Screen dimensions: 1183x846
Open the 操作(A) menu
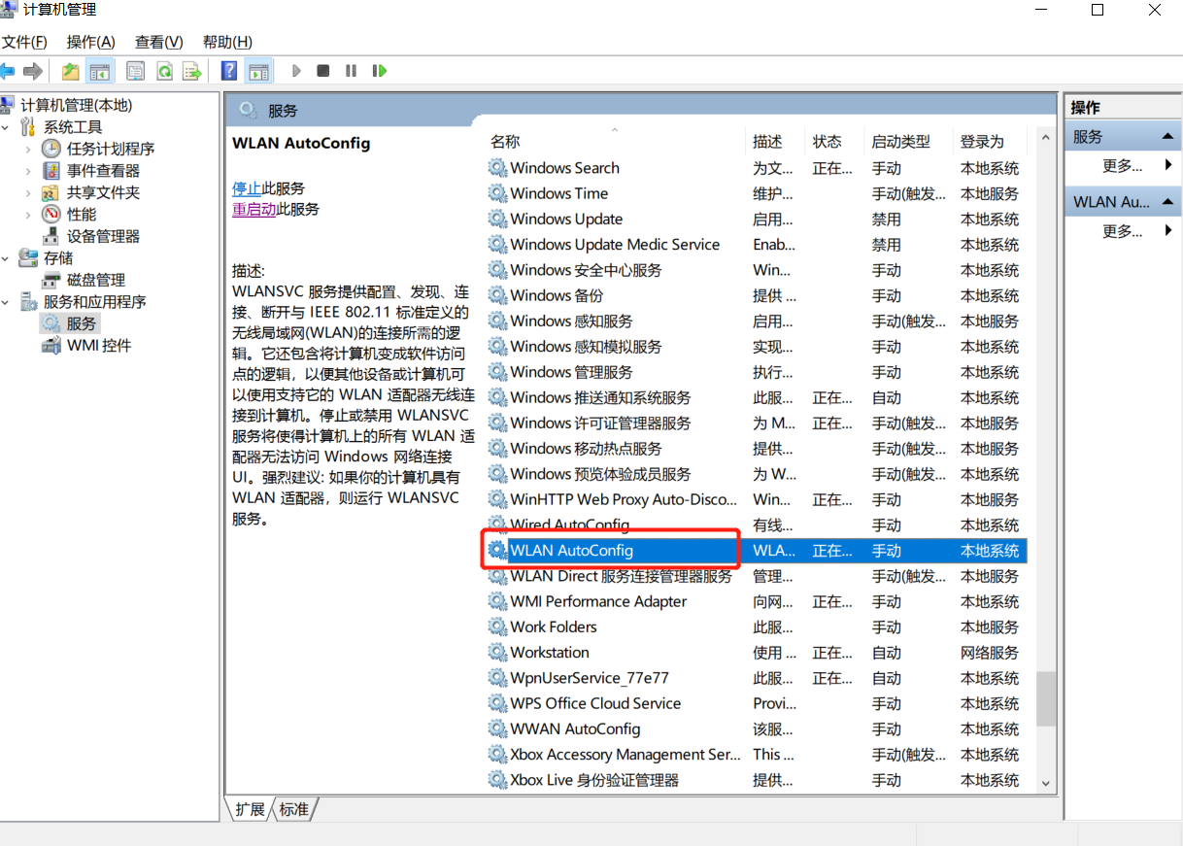tap(90, 42)
